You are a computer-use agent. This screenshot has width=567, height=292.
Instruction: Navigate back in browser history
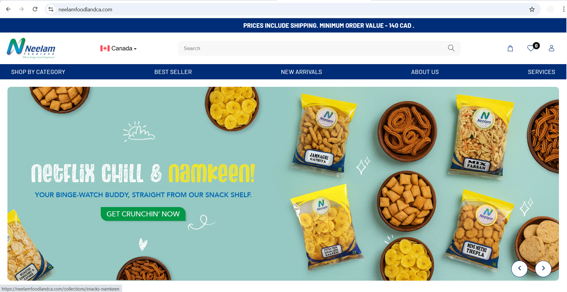tap(8, 9)
